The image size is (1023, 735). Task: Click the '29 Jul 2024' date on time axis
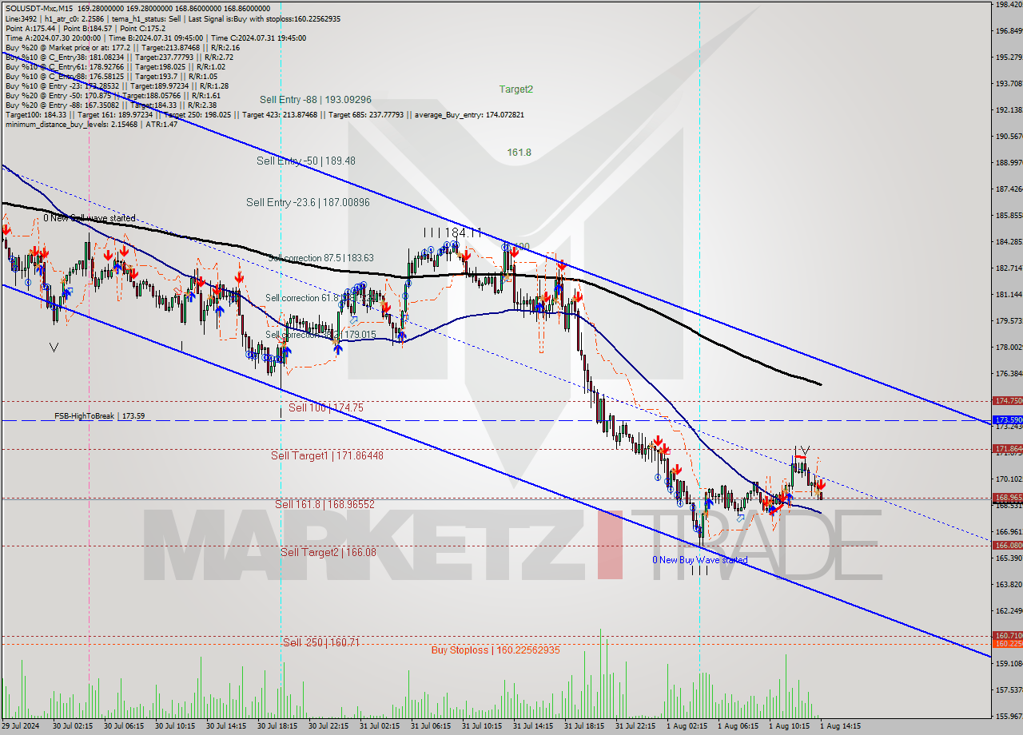tap(22, 727)
